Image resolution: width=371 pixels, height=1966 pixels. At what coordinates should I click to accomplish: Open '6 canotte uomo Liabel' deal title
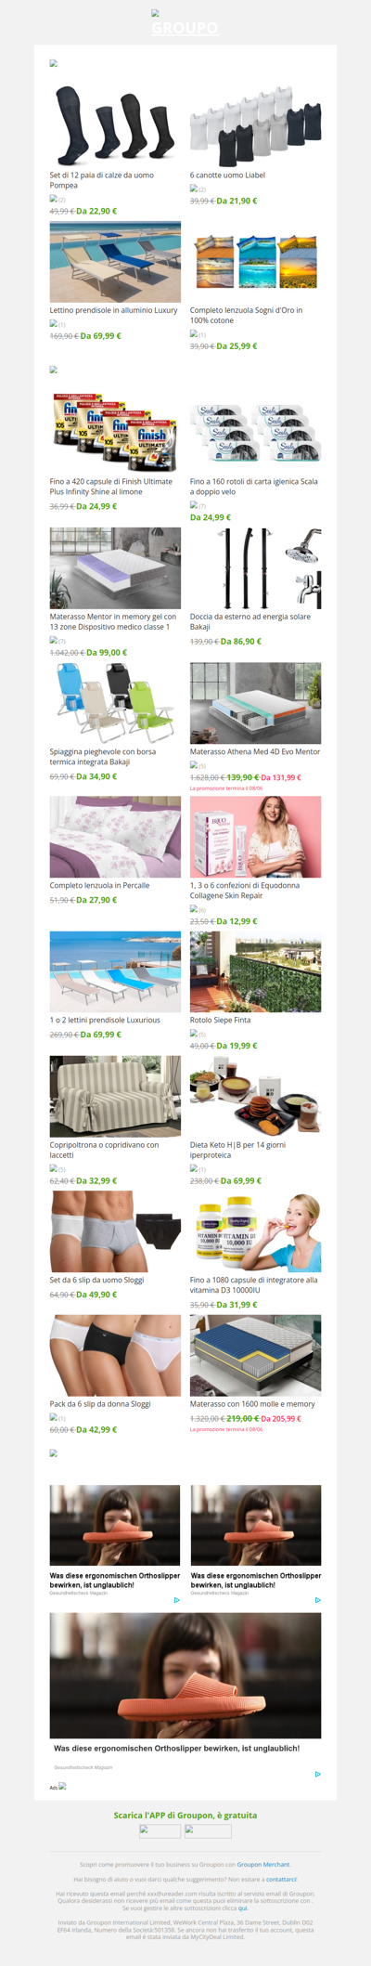point(227,175)
